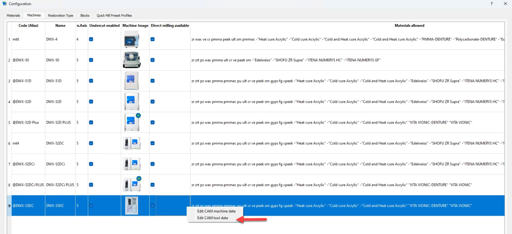512x234 pixels.
Task: Toggle Direct milling available for DWX-51D
Action: (x=153, y=81)
